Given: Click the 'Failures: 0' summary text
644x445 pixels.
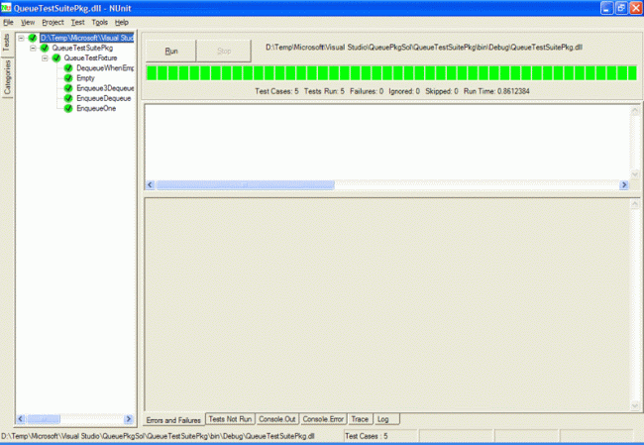Looking at the screenshot, I should [367, 91].
